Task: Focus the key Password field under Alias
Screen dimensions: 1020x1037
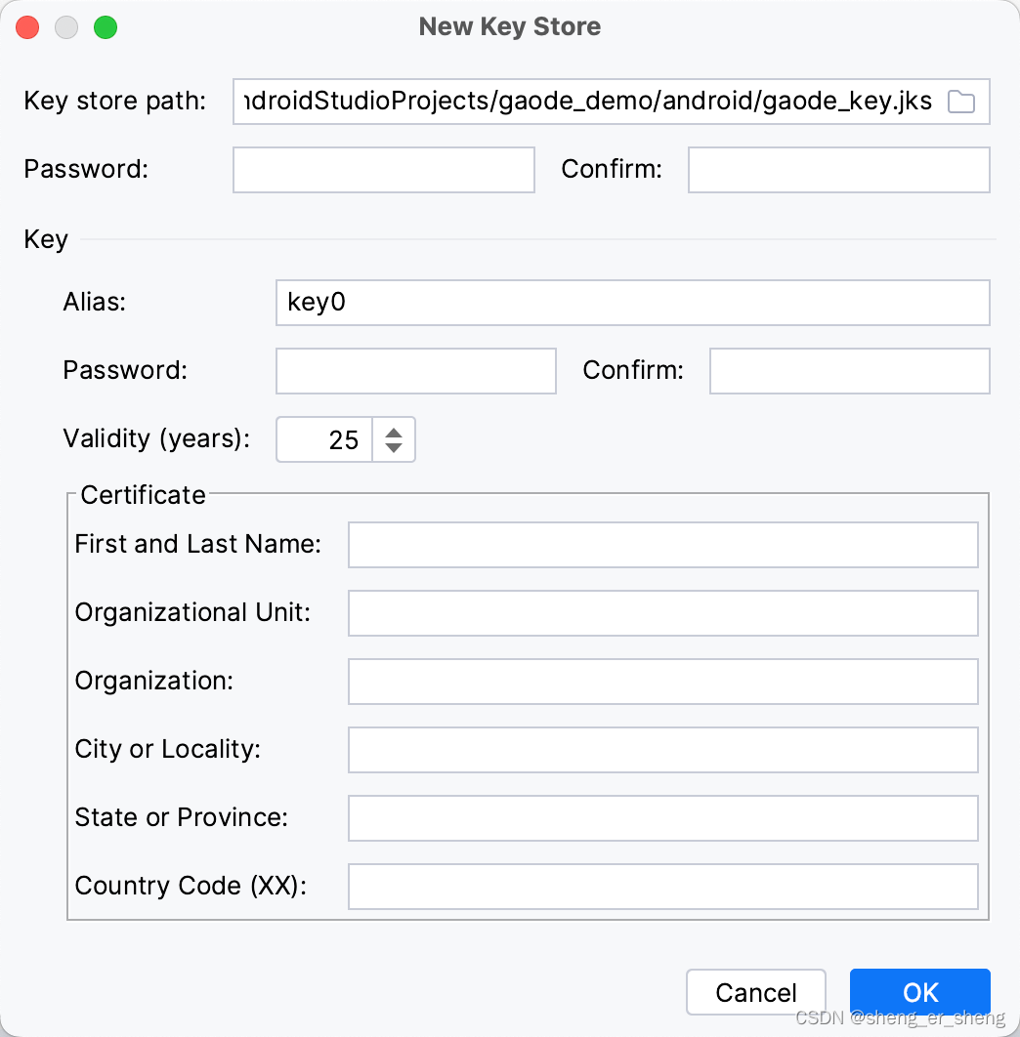Action: pyautogui.click(x=415, y=371)
